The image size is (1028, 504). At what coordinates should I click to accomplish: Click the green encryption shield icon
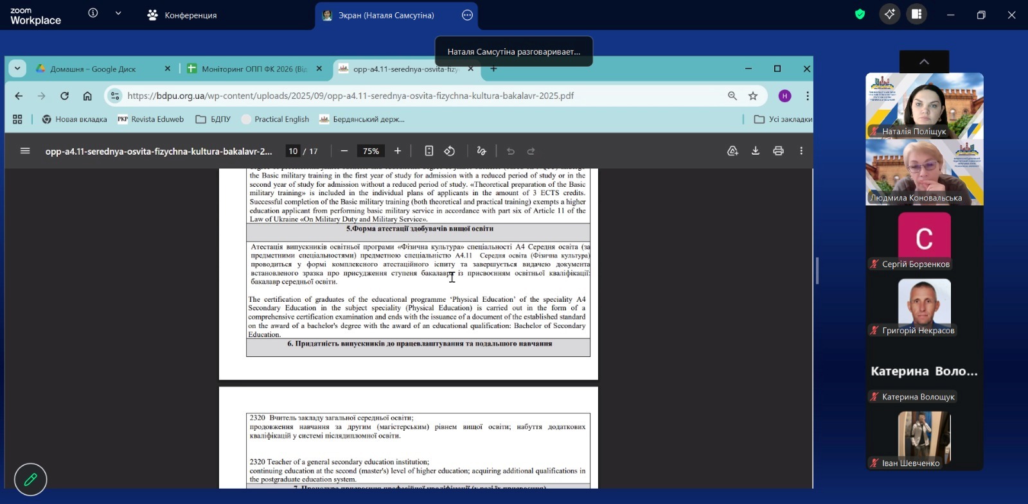click(x=860, y=14)
